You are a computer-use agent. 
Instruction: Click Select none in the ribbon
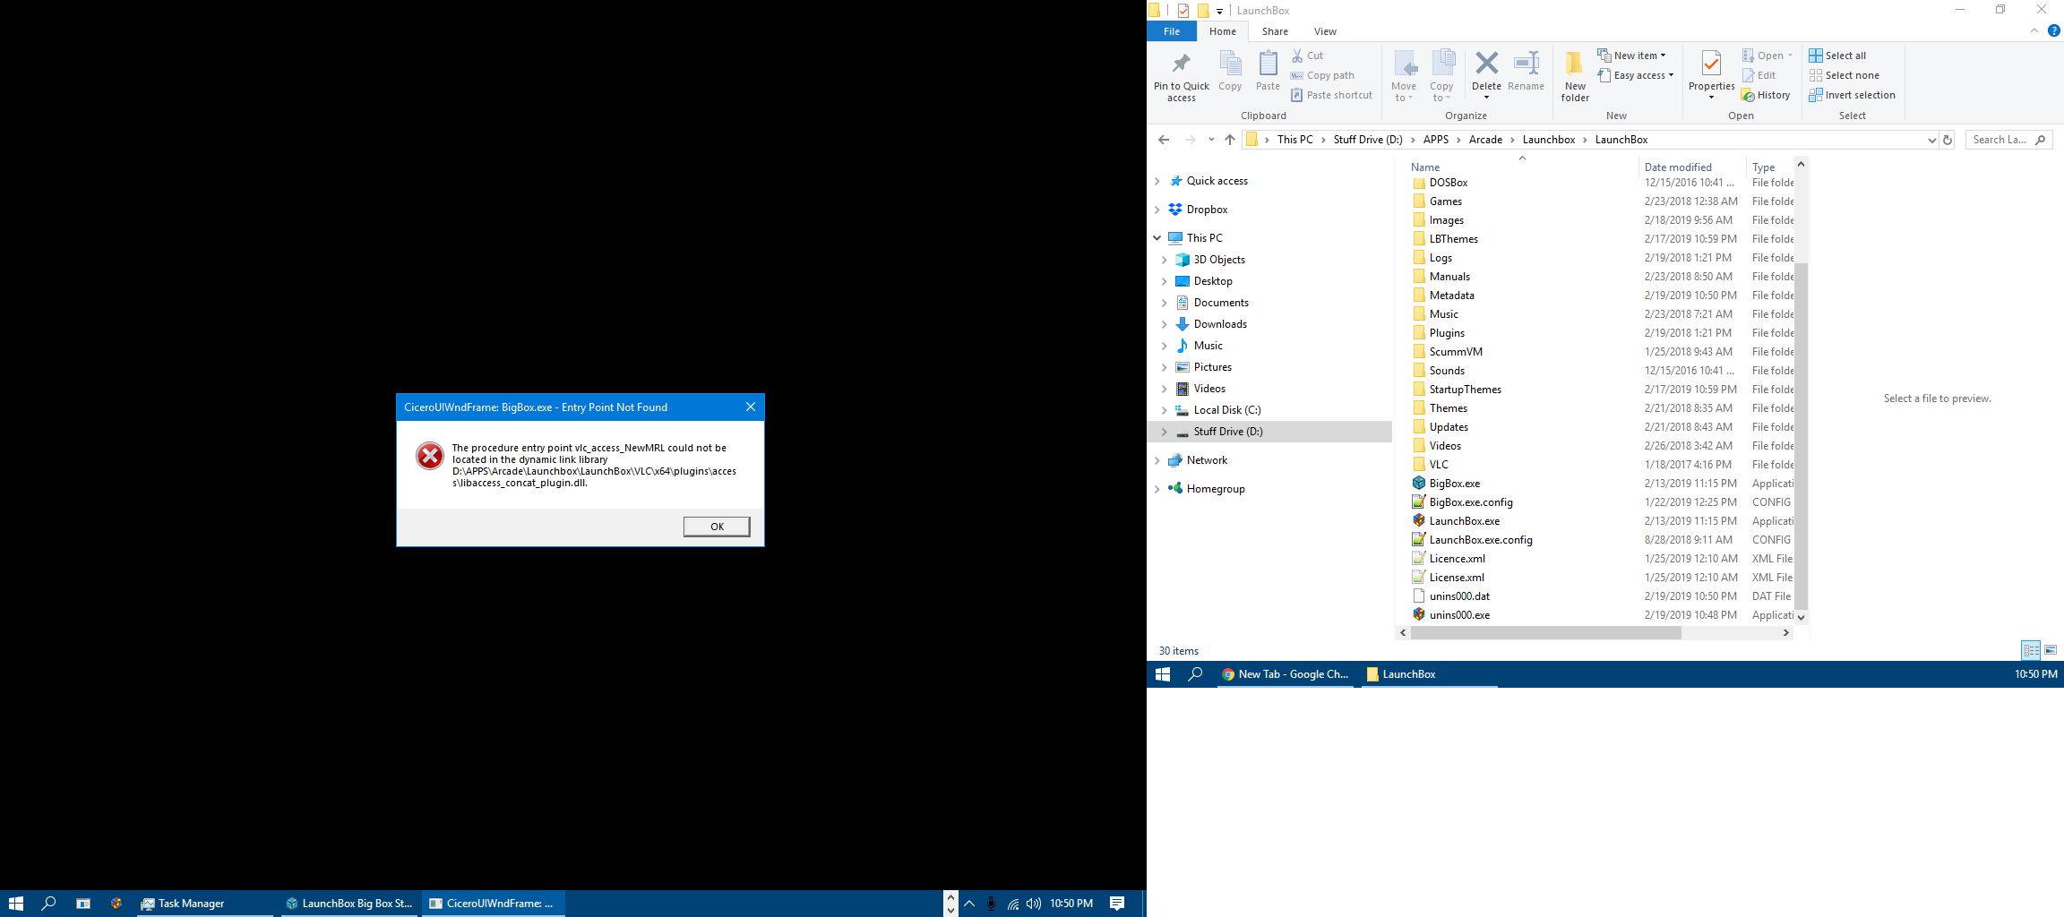(1844, 75)
